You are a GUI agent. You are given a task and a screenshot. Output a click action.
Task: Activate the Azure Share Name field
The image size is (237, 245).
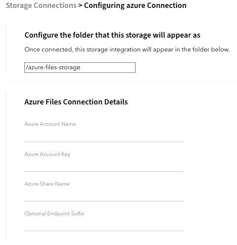(104, 196)
